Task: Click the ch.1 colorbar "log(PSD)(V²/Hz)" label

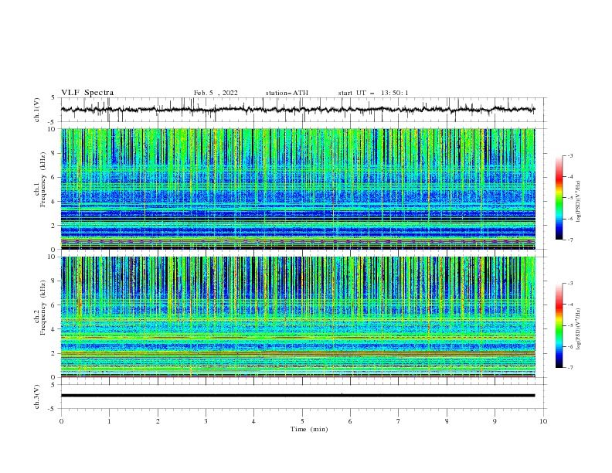Action: (x=578, y=202)
